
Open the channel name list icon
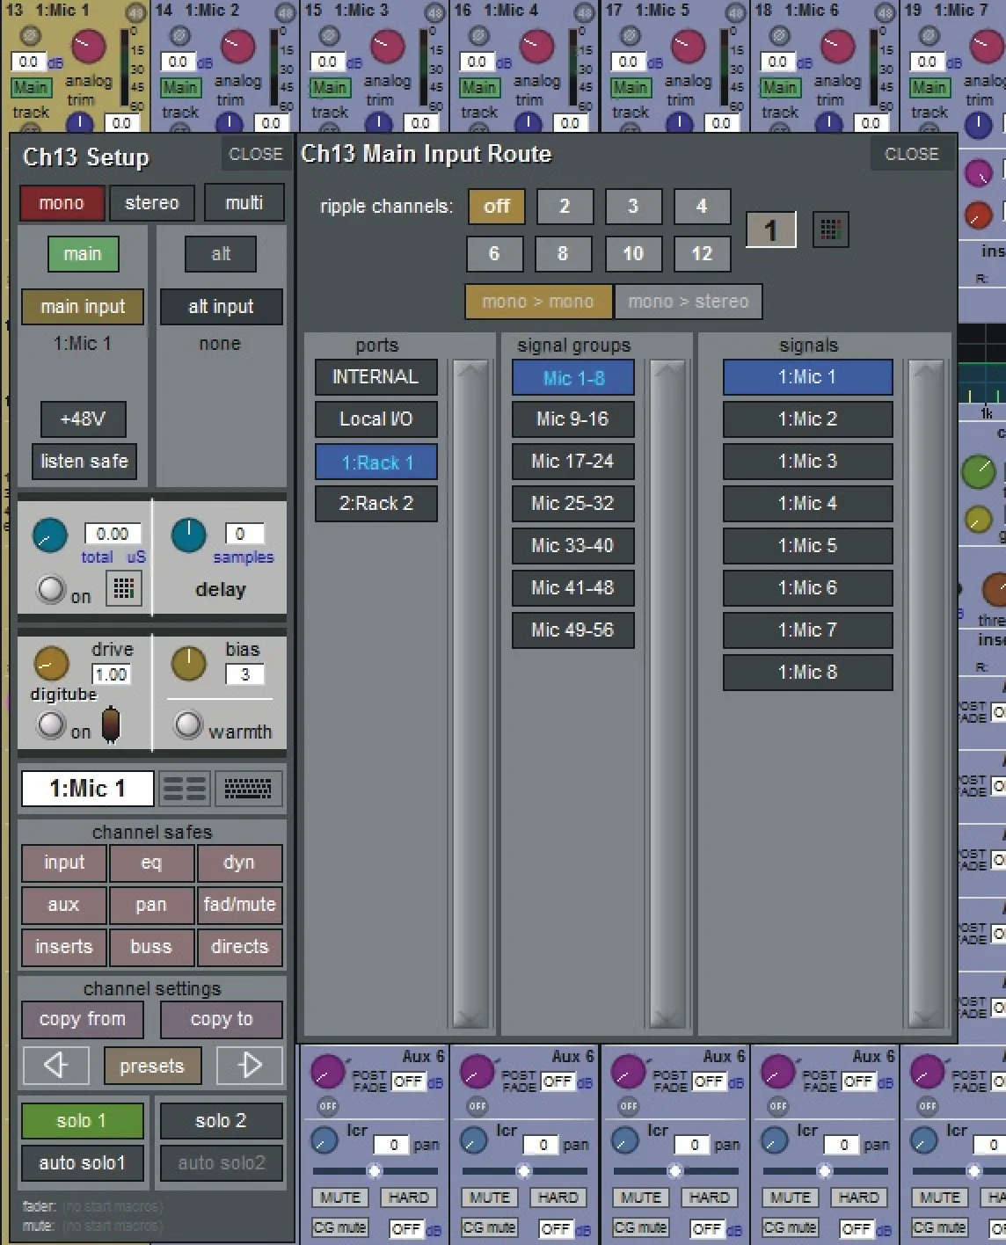(185, 789)
